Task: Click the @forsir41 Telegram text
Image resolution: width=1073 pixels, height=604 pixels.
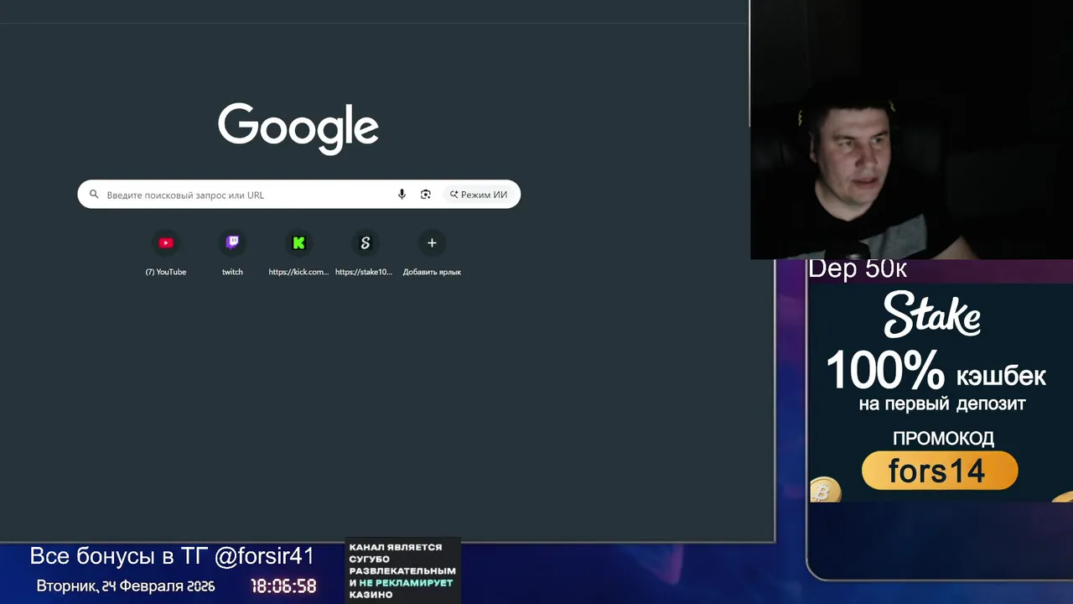Action: [264, 556]
